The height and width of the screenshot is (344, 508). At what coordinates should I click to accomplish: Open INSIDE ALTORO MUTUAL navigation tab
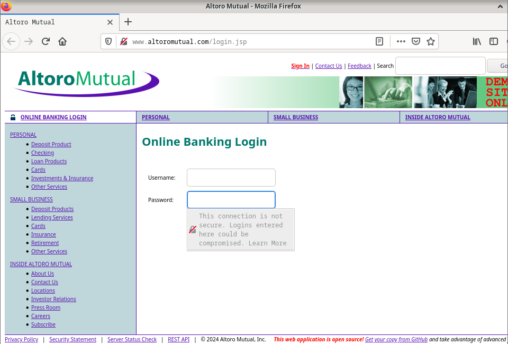[x=438, y=117]
